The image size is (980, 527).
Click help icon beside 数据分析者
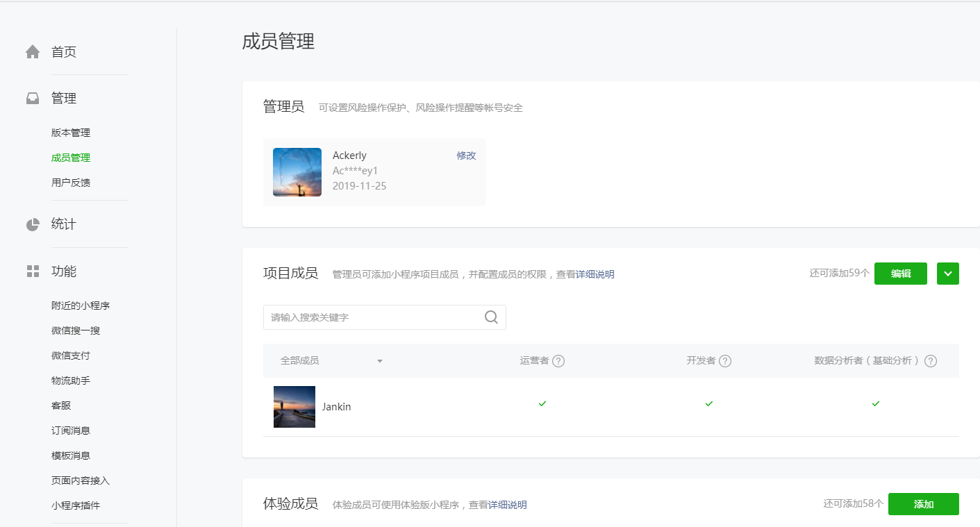[931, 361]
